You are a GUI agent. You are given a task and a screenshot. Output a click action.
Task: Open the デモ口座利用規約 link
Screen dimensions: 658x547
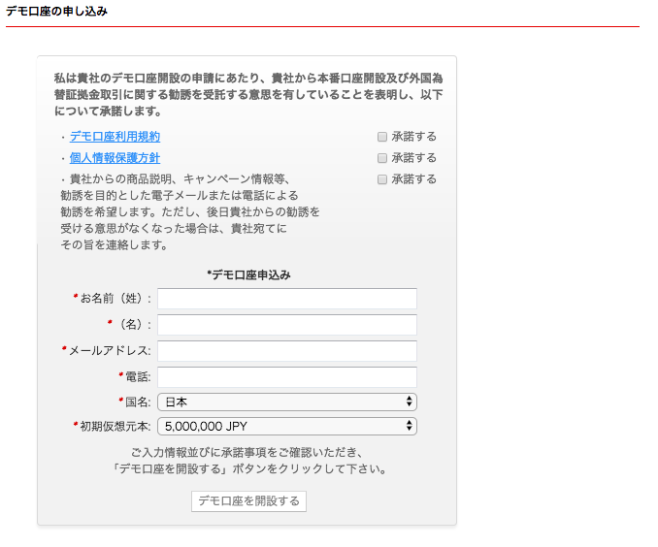pyautogui.click(x=115, y=137)
